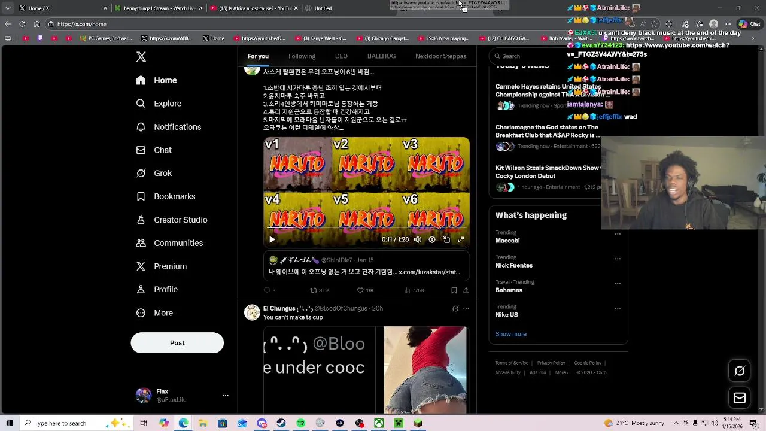Switch to the BALLHOG timeline tab

click(x=381, y=56)
